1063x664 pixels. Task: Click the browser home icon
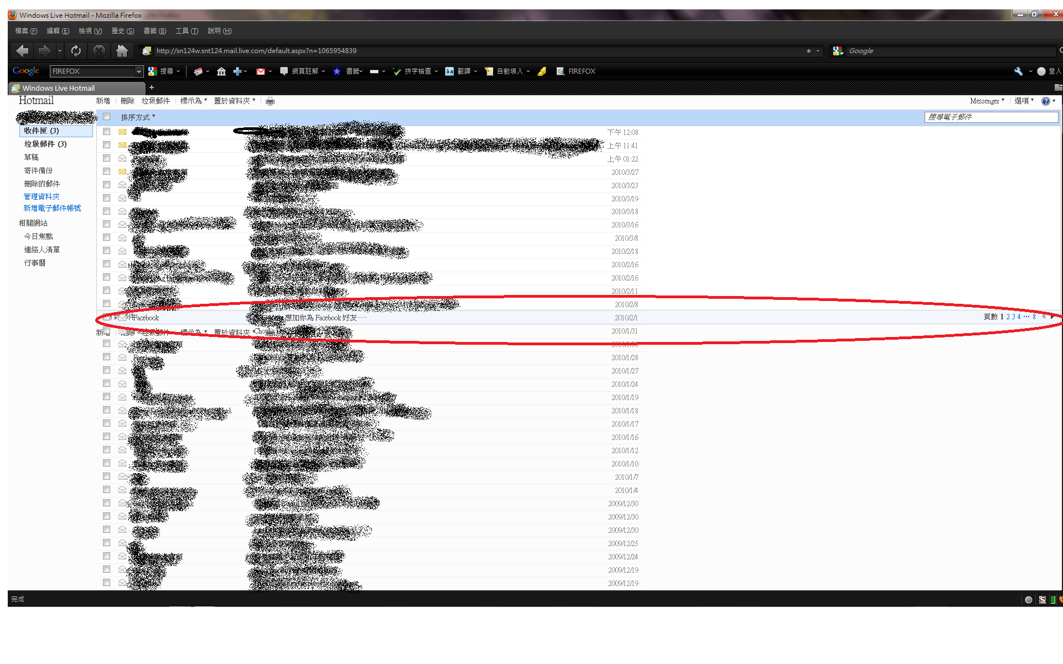click(x=122, y=51)
